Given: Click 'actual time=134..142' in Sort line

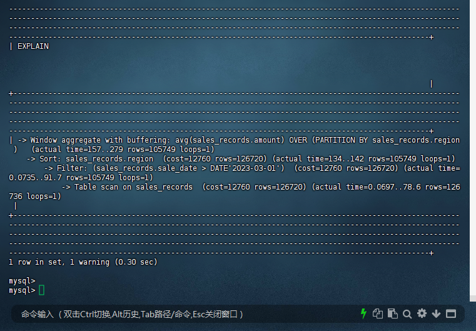Looking at the screenshot, I should point(320,159).
